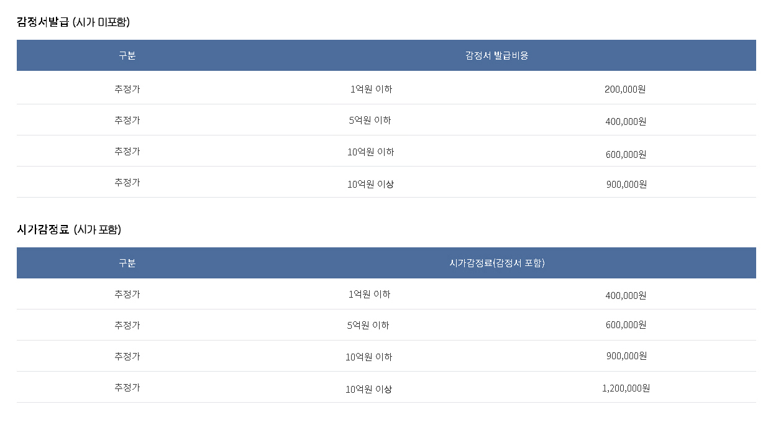Click 600,000원 in the 시가감정료 table

626,324
